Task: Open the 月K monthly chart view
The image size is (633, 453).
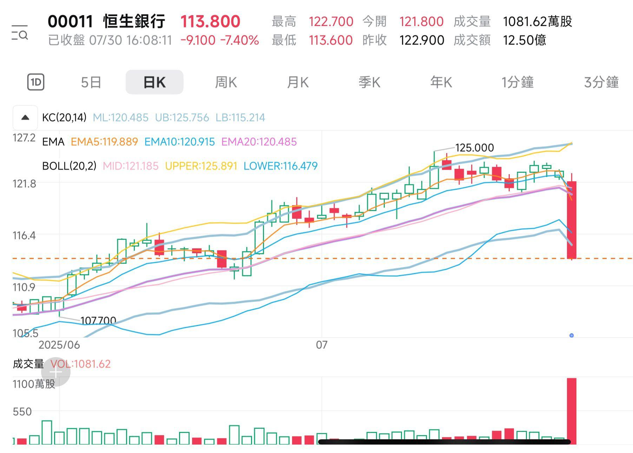Action: 298,82
